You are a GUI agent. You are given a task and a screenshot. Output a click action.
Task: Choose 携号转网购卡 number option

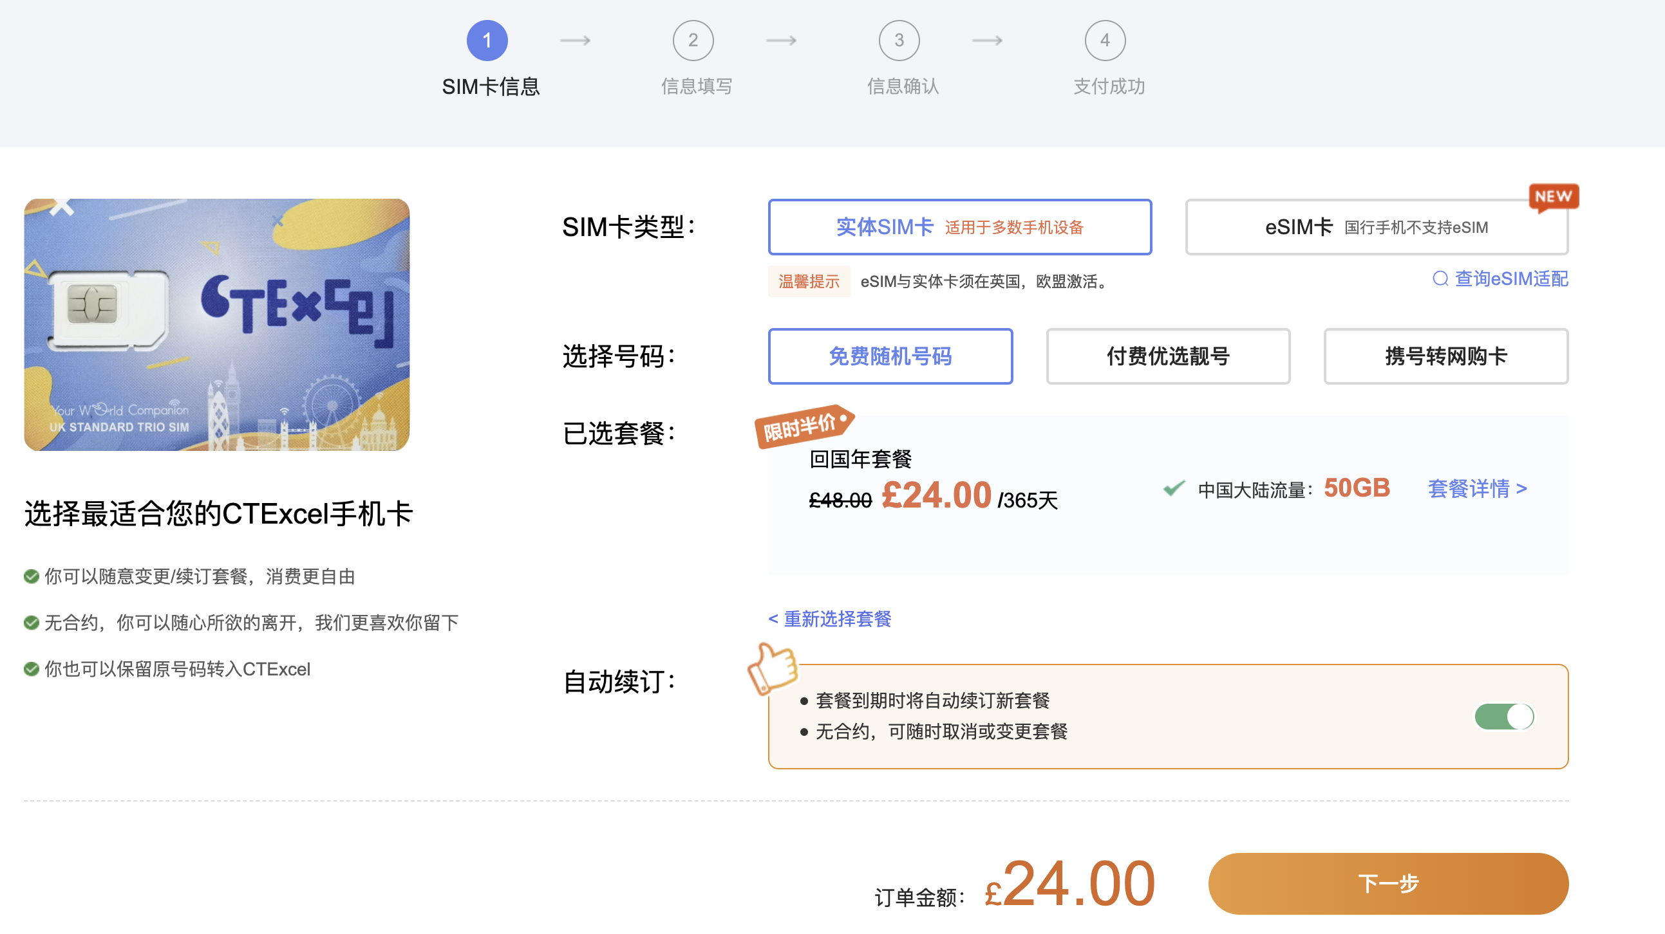1445,356
